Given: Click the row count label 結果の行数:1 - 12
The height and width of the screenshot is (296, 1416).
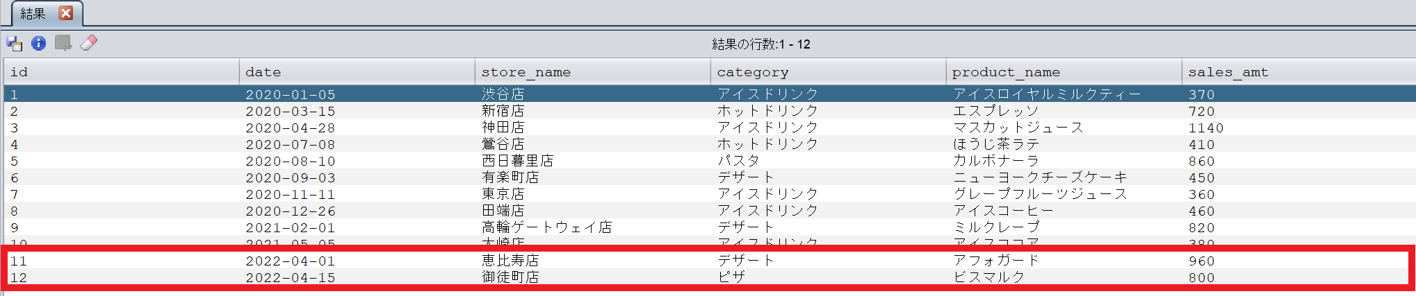Looking at the screenshot, I should (761, 44).
